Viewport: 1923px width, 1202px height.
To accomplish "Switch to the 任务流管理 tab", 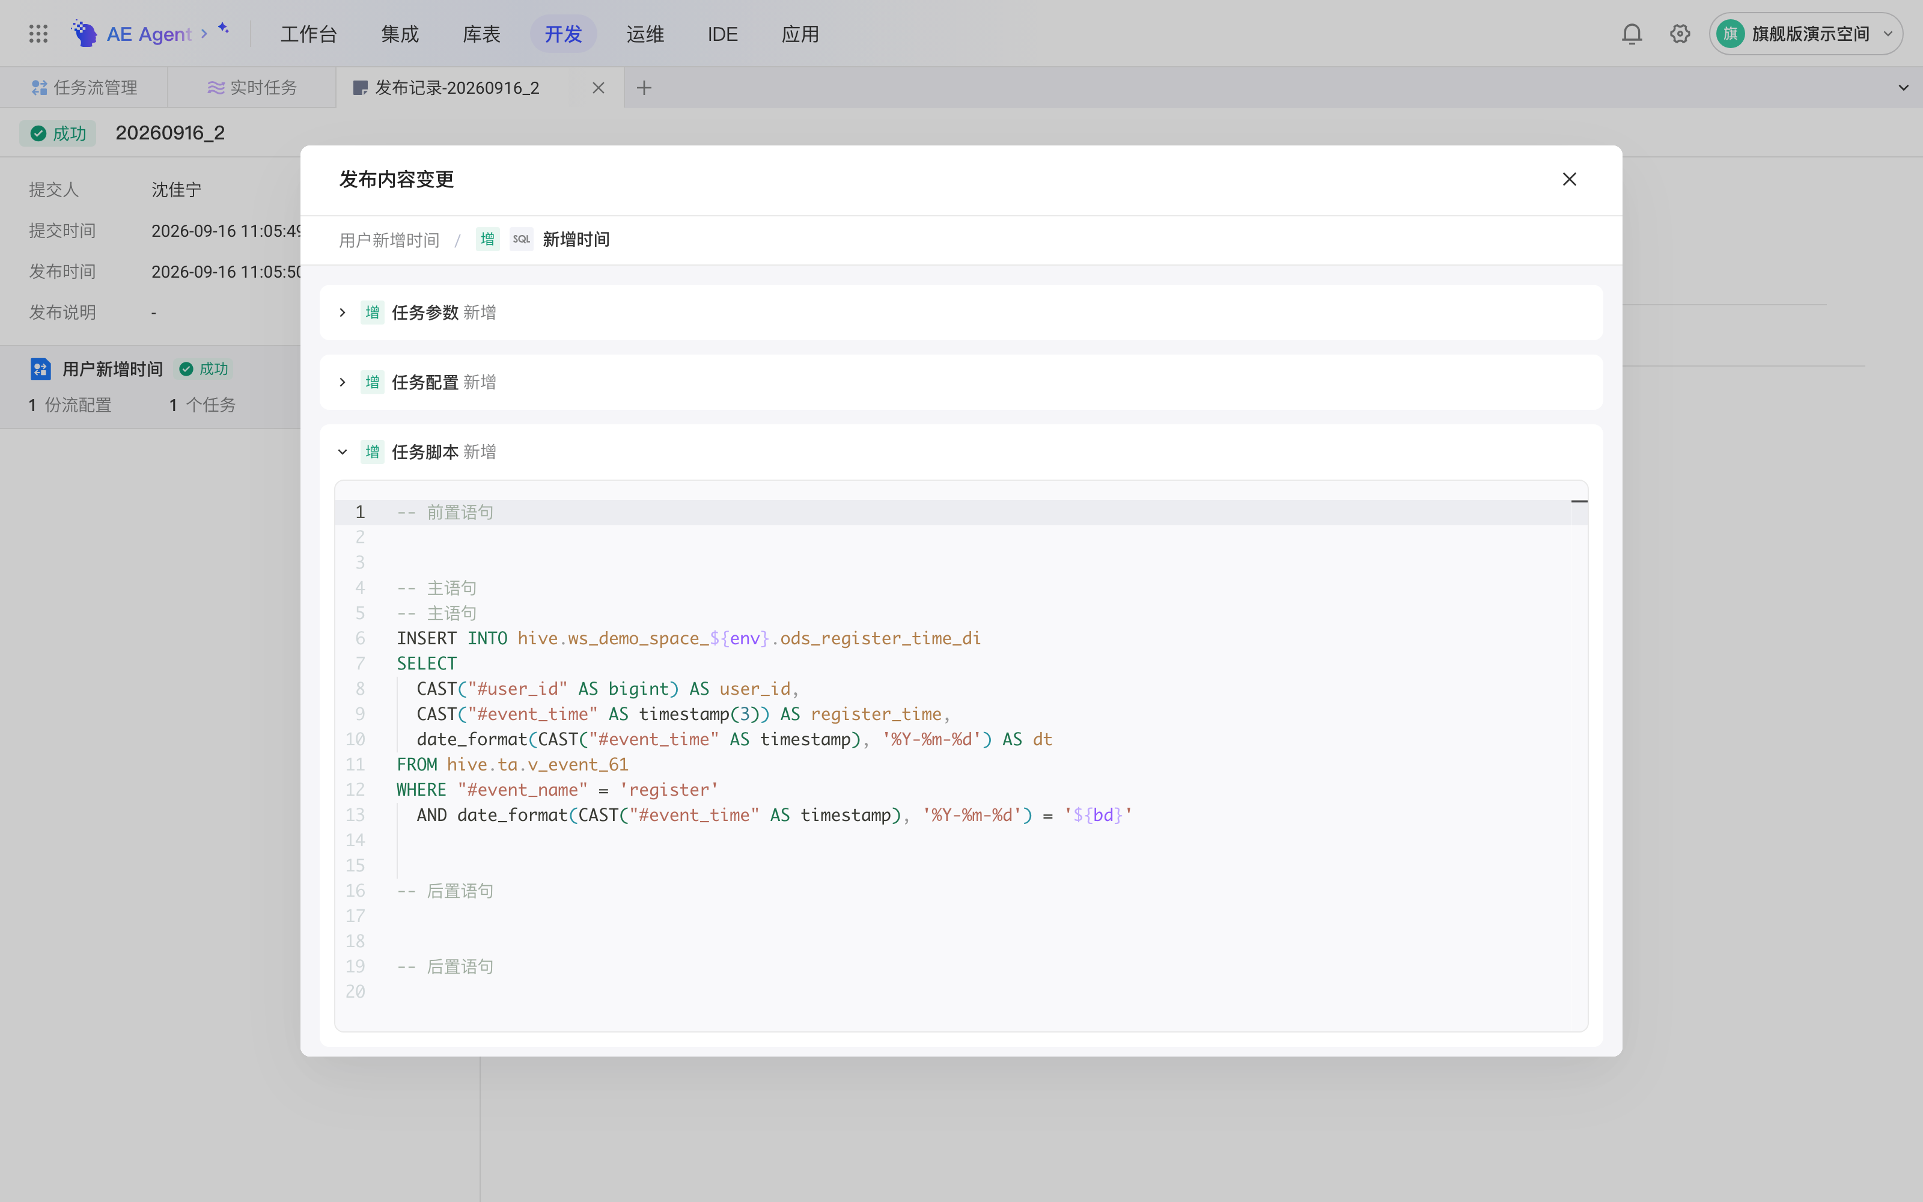I will [x=84, y=88].
